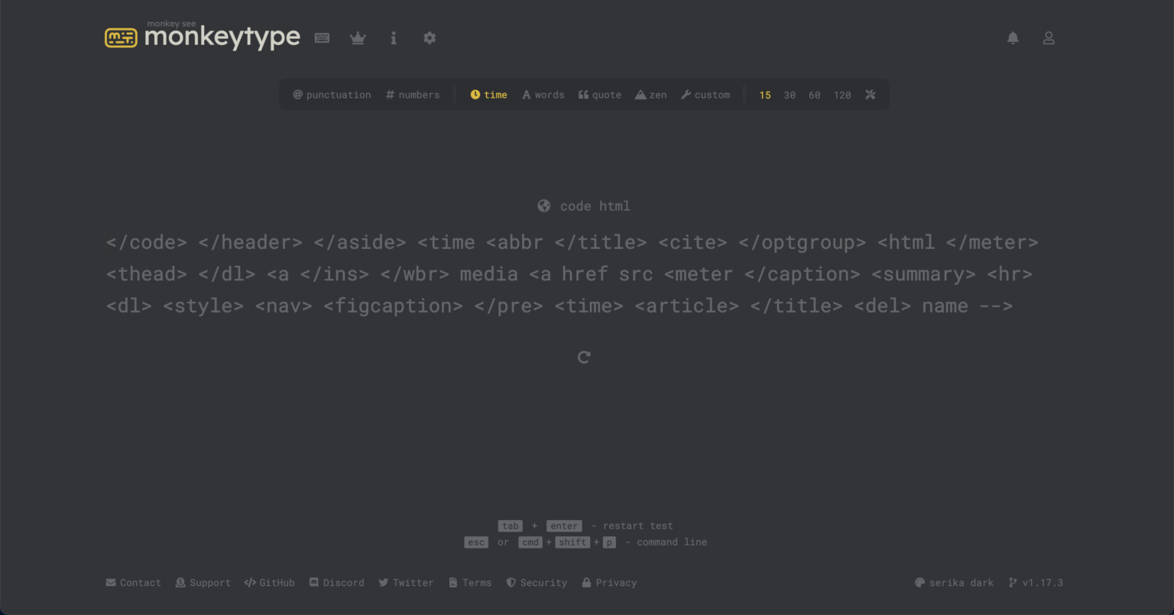The image size is (1174, 615).
Task: Toggle punctuation option on
Action: [332, 95]
